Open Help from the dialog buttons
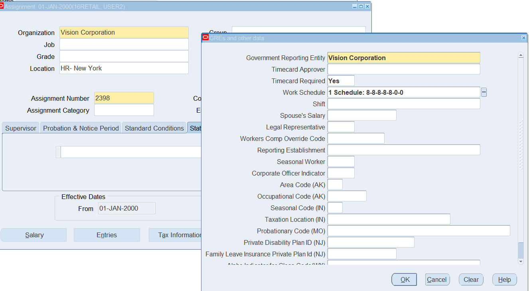This screenshot has width=529, height=291. [504, 279]
